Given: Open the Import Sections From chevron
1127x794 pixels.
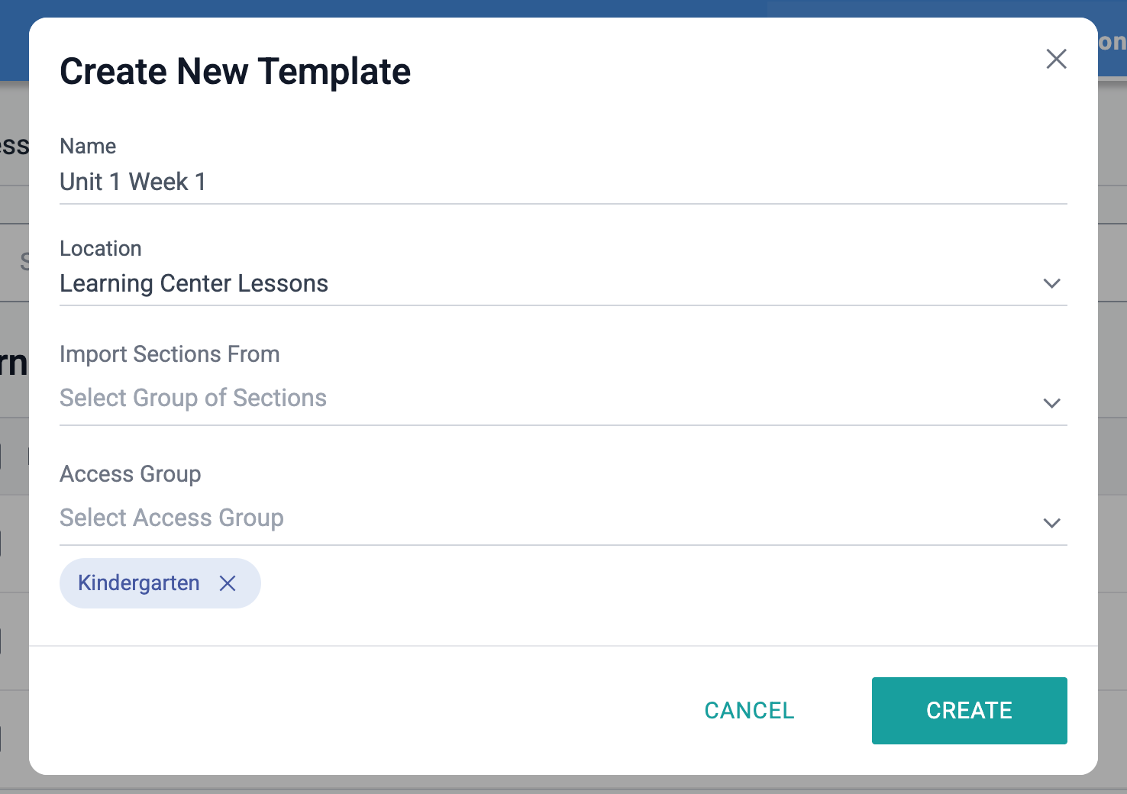Looking at the screenshot, I should (x=1051, y=403).
